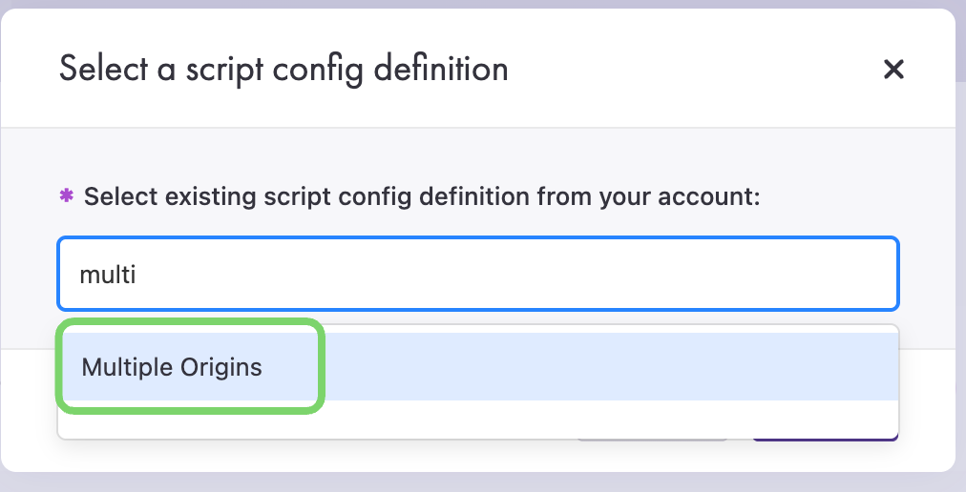The height and width of the screenshot is (492, 966).
Task: Focus the search field containing "multi"
Action: 477,275
